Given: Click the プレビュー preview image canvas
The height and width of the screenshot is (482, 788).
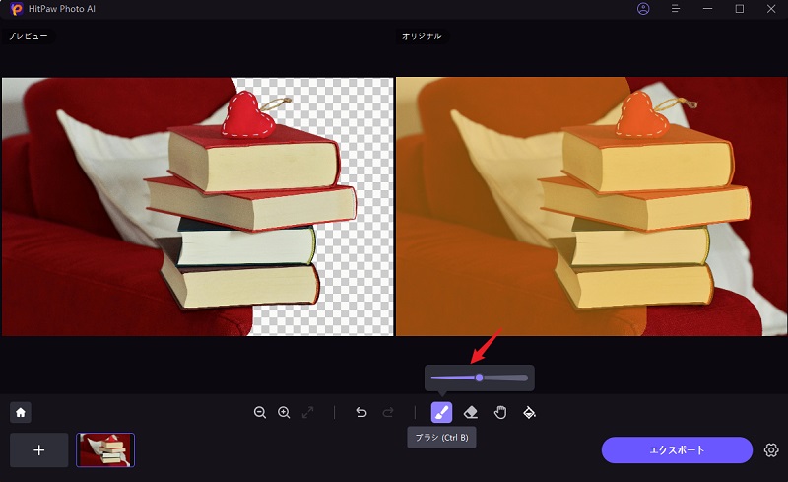Looking at the screenshot, I should point(197,207).
